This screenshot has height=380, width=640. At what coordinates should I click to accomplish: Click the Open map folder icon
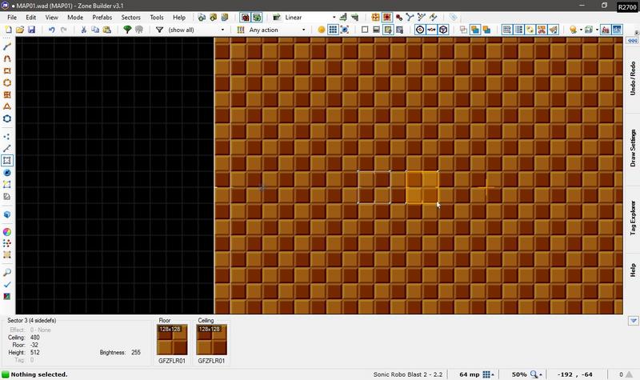(20, 30)
